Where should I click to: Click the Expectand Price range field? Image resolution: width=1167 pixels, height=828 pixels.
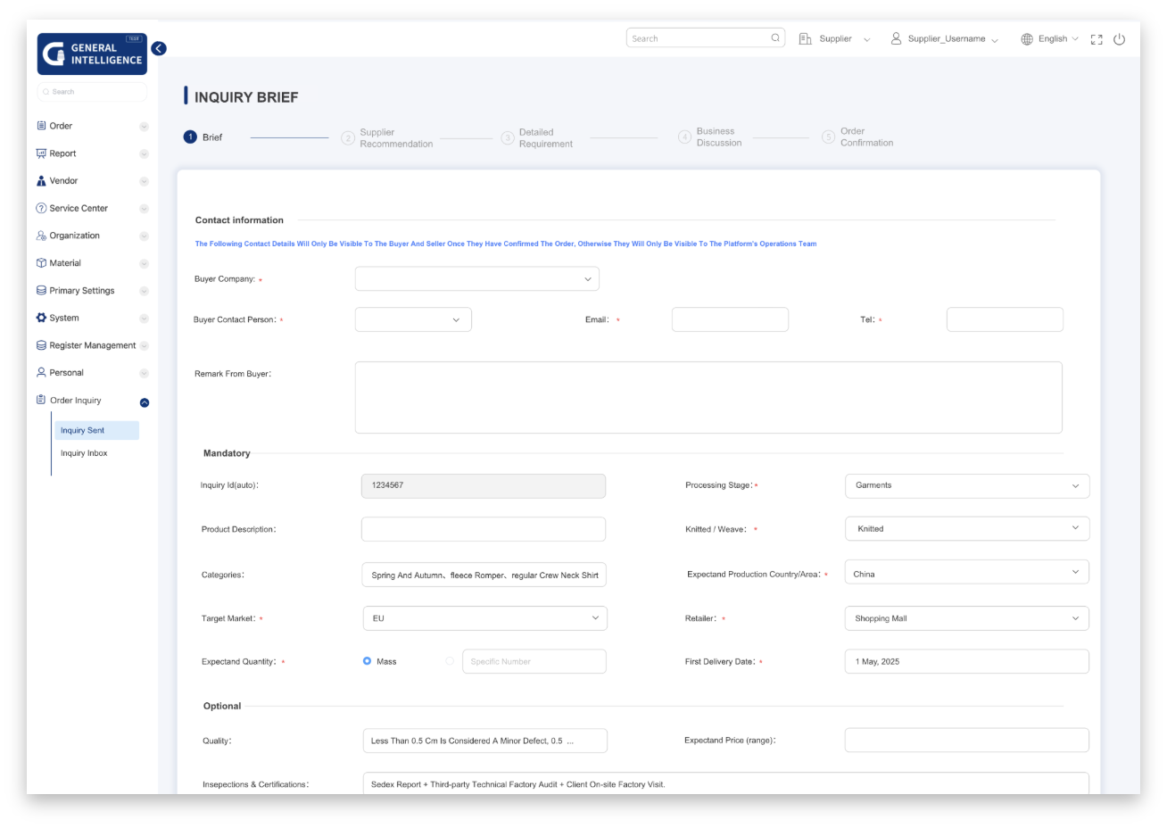click(967, 740)
